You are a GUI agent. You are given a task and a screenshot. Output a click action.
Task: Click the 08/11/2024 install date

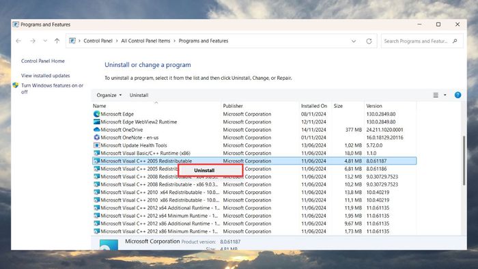click(313, 114)
